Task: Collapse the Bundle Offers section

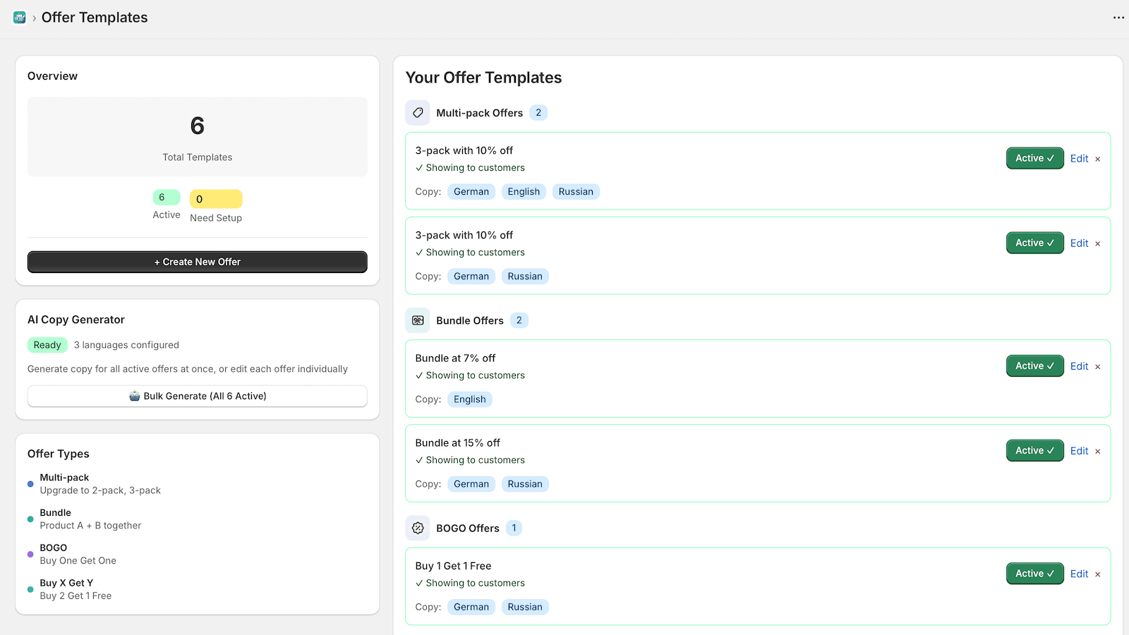Action: [x=469, y=320]
